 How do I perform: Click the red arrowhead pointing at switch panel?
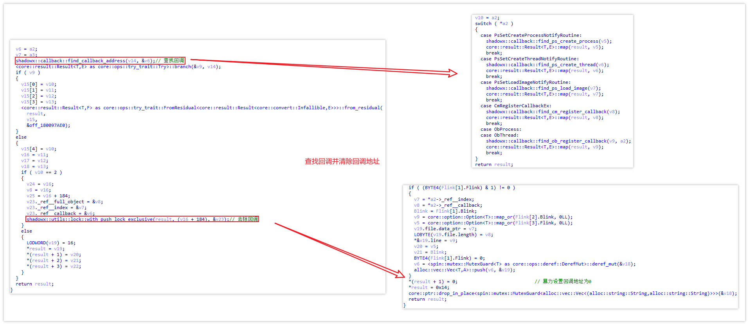click(x=453, y=73)
